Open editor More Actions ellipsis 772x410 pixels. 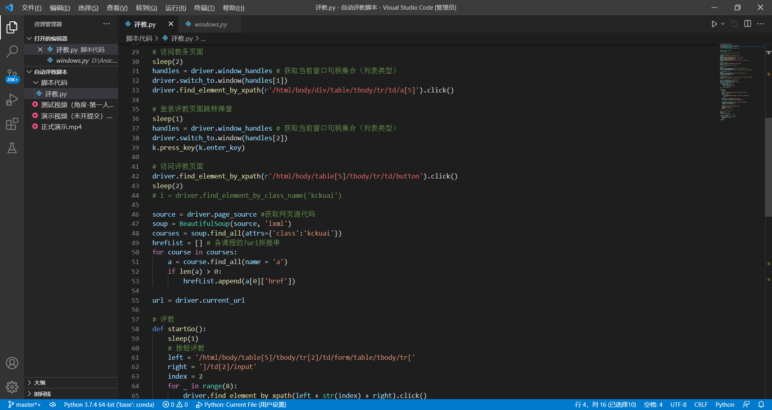click(760, 24)
